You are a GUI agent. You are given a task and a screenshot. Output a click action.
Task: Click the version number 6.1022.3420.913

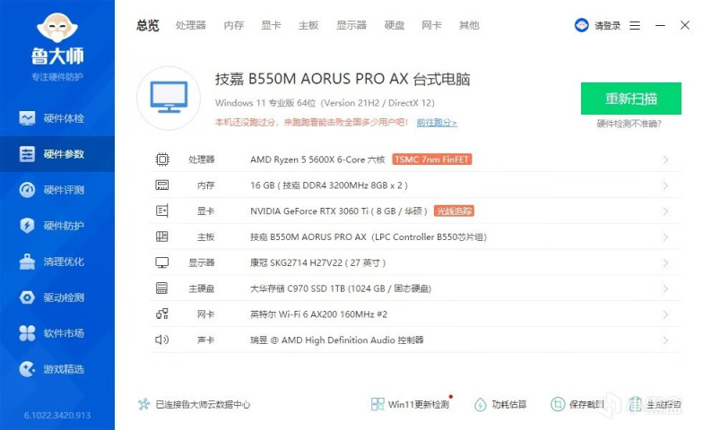click(57, 416)
